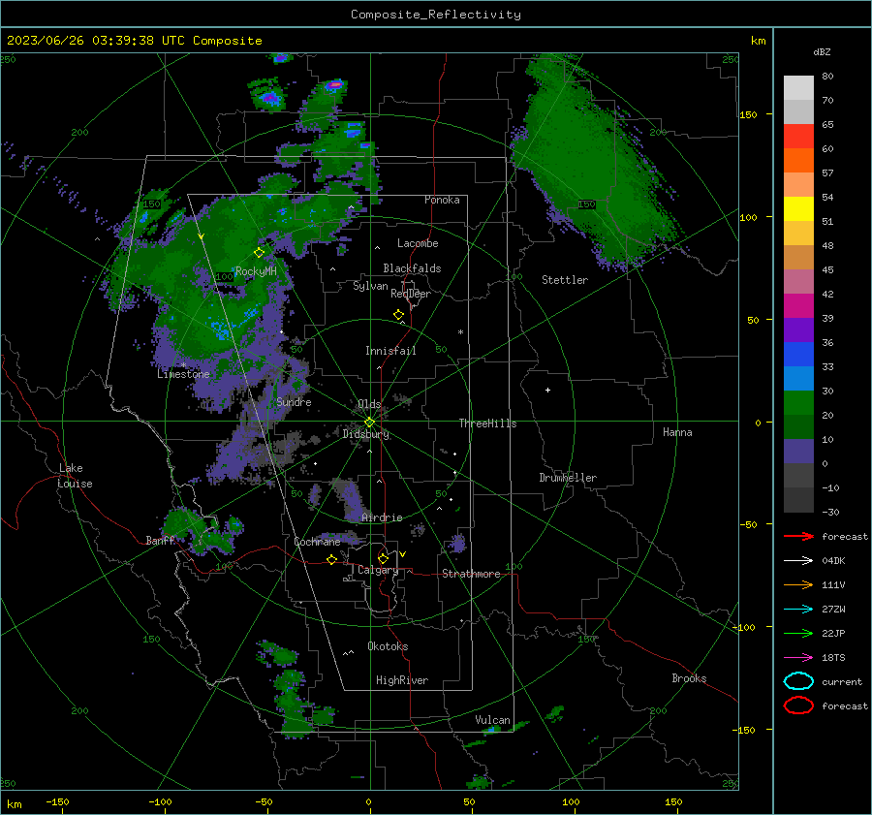Click the Sundre city label

coord(294,401)
